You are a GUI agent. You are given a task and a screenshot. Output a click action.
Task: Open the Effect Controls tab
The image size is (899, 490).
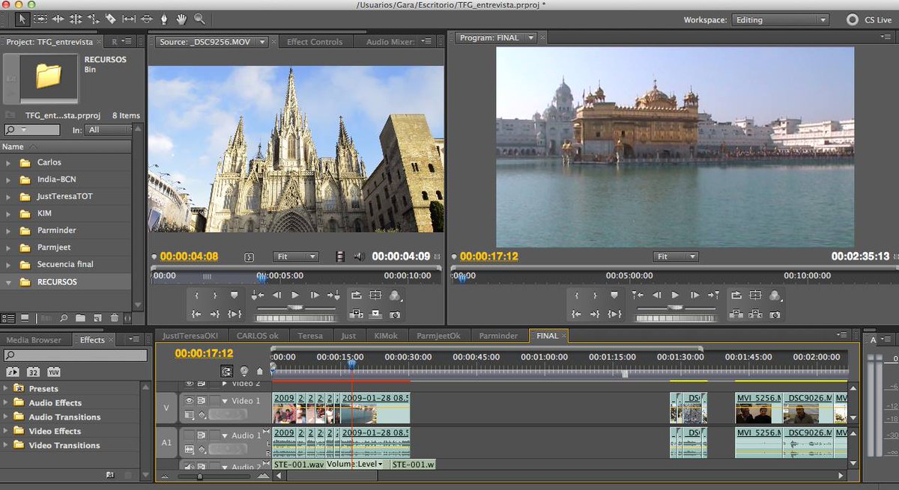coord(316,41)
